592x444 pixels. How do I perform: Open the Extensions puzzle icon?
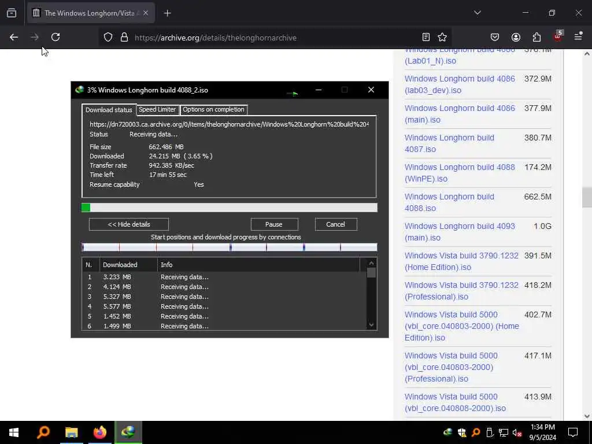(536, 37)
